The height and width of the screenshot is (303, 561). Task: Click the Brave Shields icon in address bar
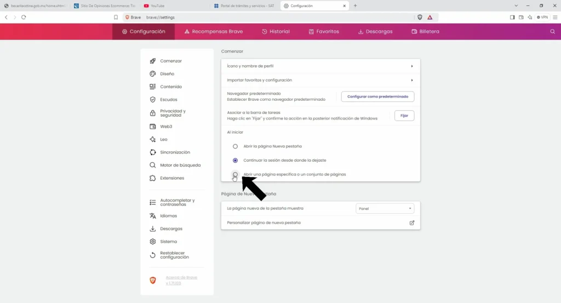(420, 17)
